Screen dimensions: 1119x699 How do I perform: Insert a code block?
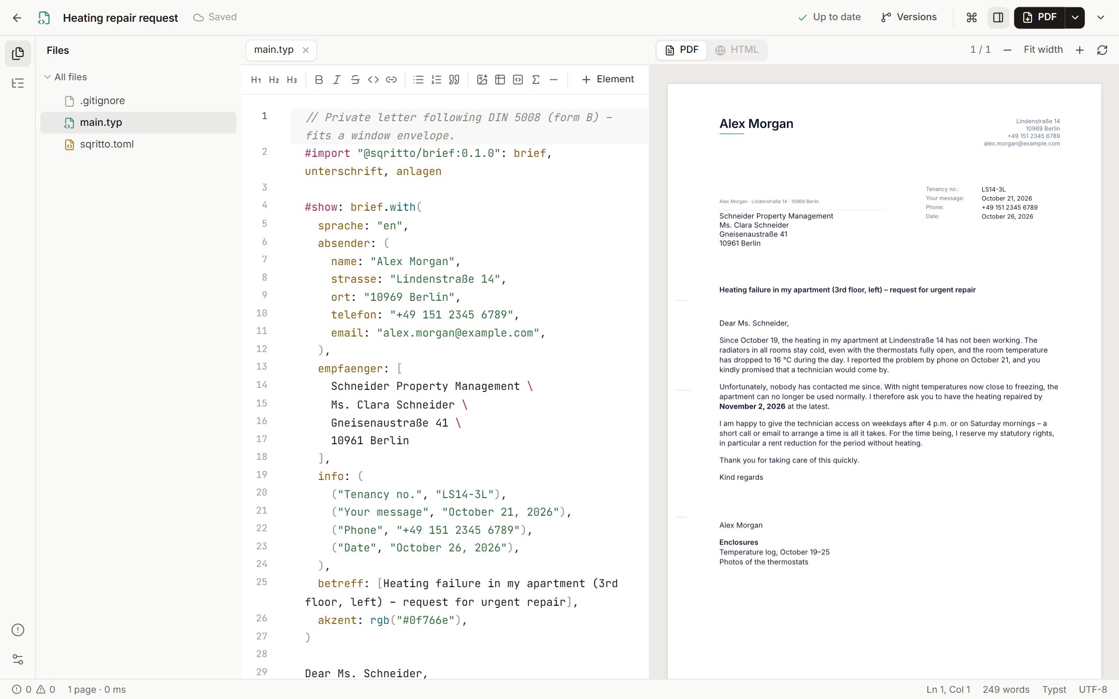tap(518, 80)
